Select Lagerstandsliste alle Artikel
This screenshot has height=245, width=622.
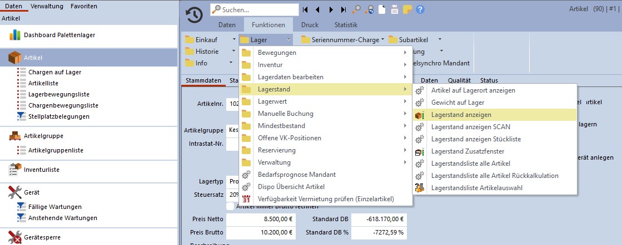495,164
